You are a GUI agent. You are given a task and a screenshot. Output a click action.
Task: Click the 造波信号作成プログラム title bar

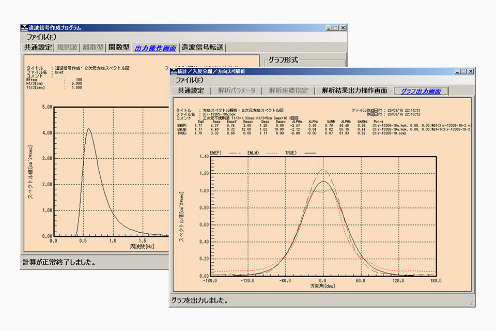[x=184, y=28]
